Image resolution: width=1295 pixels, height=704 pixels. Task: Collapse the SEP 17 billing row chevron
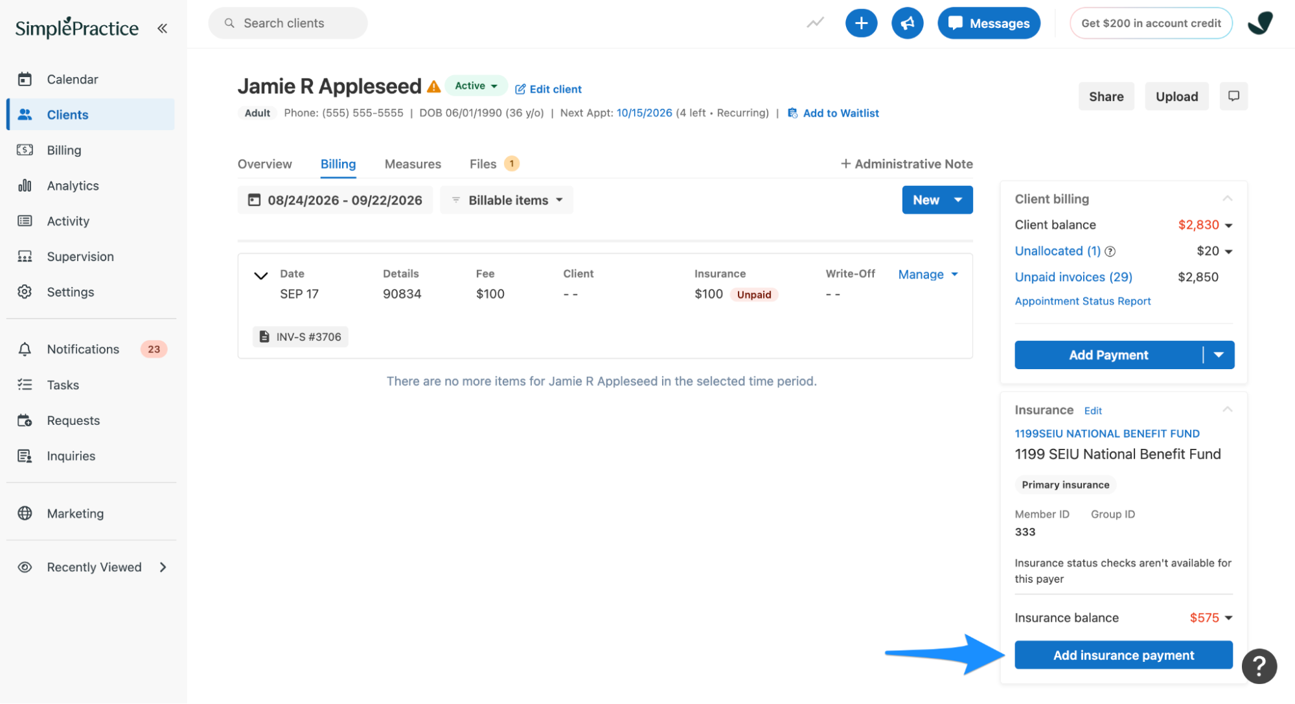point(260,275)
